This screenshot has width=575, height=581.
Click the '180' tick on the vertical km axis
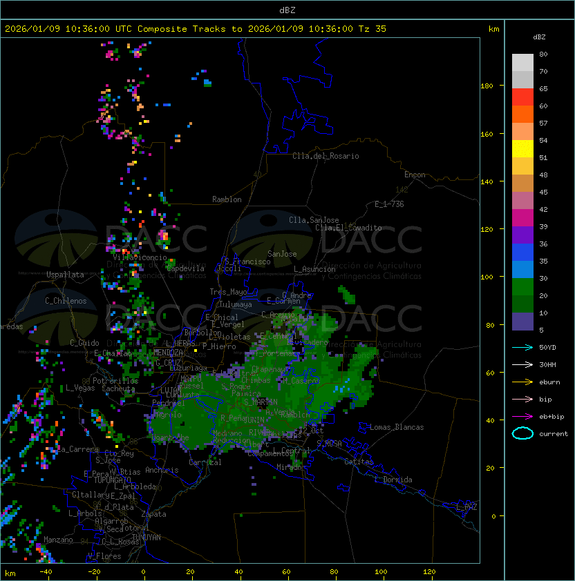point(487,86)
